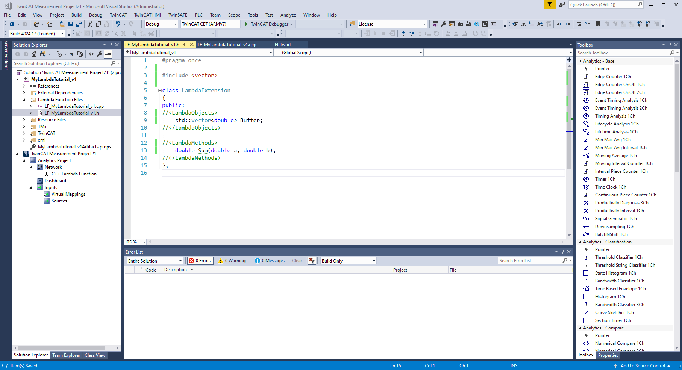Click the comment selection toolbar icon
The width and height of the screenshot is (682, 370).
click(x=579, y=24)
